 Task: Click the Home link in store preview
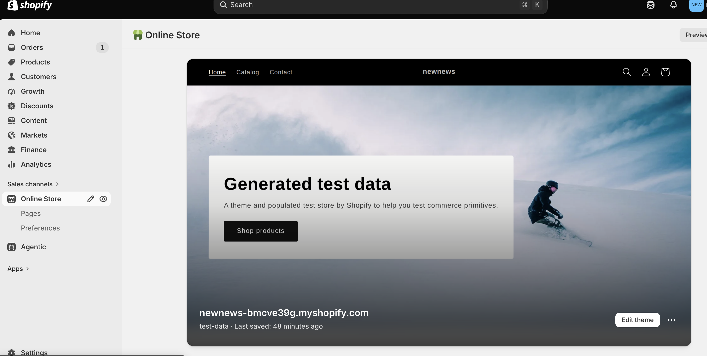(x=217, y=72)
